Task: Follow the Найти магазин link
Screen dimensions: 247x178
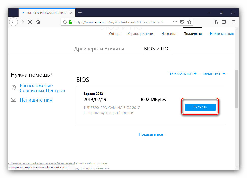Action: point(222,34)
